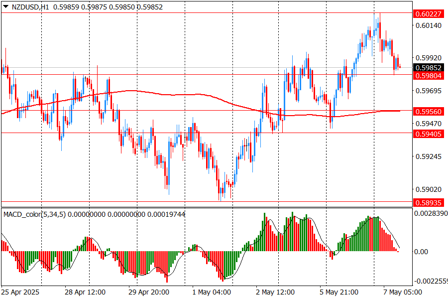Click the 0.59405 red level label
Viewport: 448px width, 299px height.
click(427, 134)
